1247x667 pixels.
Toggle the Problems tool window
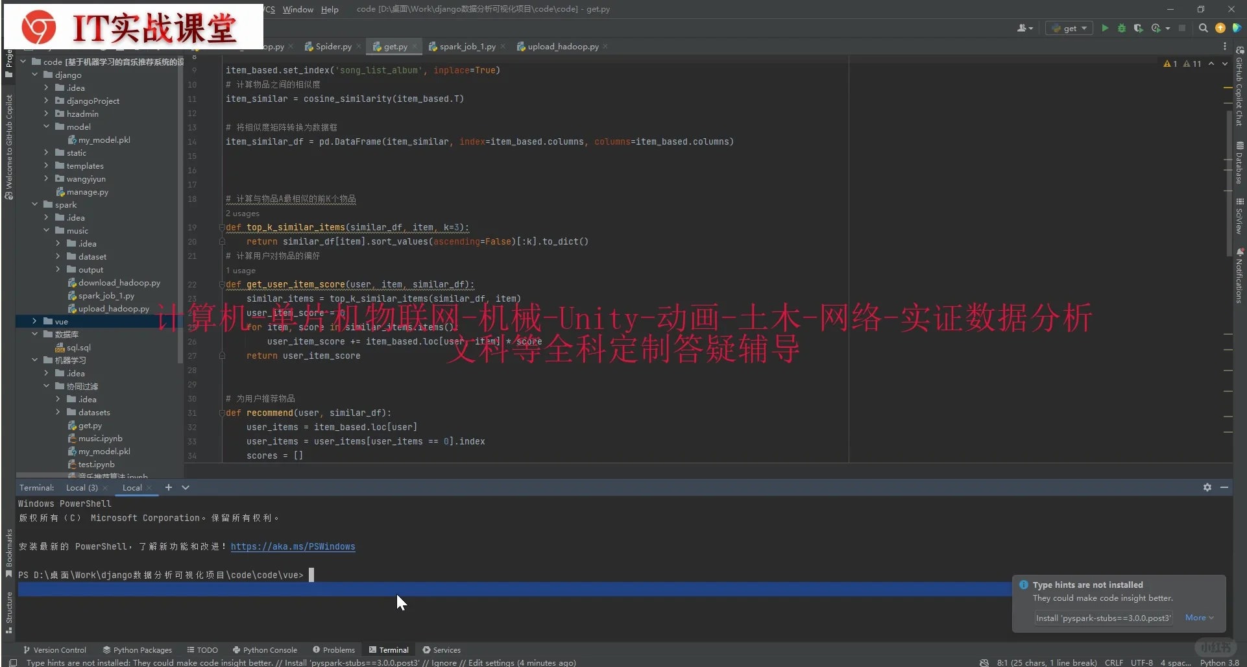[x=334, y=649]
